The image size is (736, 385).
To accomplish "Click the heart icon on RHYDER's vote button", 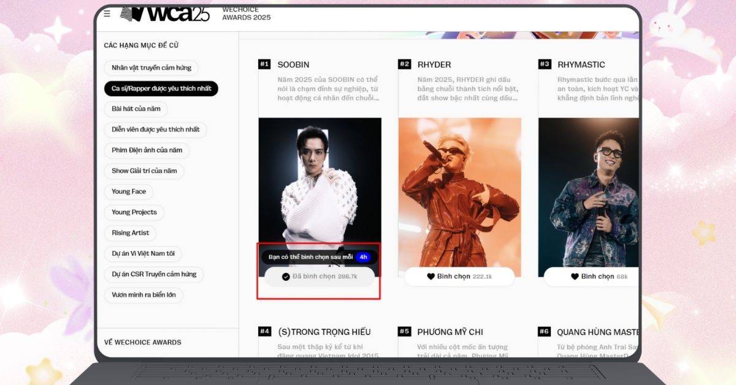I will coord(431,277).
